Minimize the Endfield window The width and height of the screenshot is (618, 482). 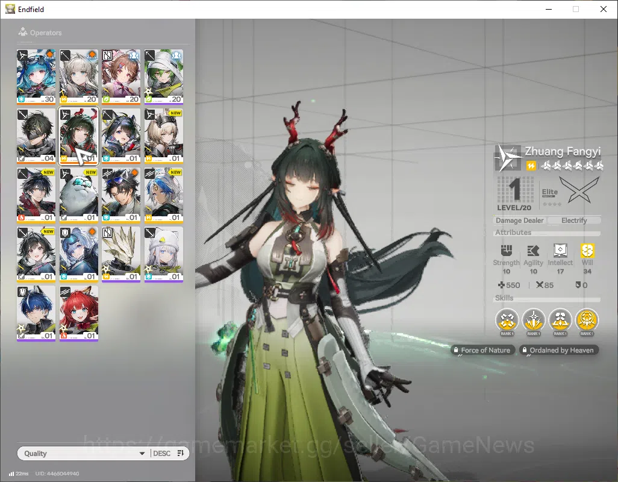click(549, 9)
